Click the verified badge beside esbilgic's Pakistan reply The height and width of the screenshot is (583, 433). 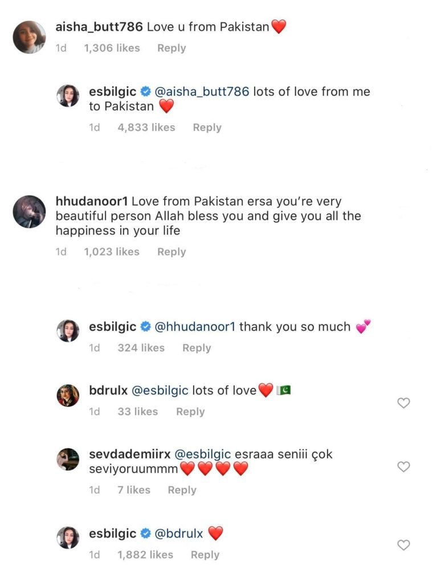point(145,92)
